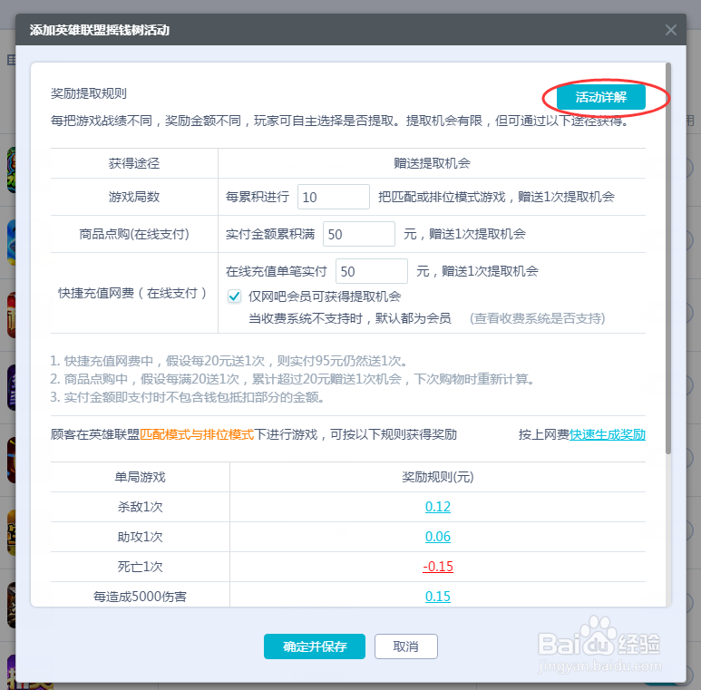Edit the 在线充值单笔实付 amount field
701x690 pixels.
click(x=372, y=271)
